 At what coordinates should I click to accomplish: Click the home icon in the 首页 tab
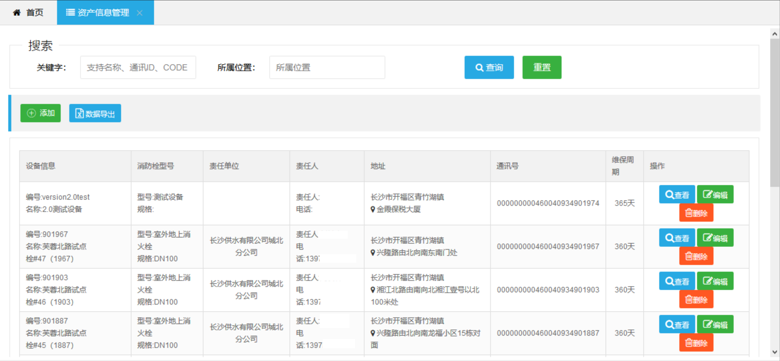(17, 13)
